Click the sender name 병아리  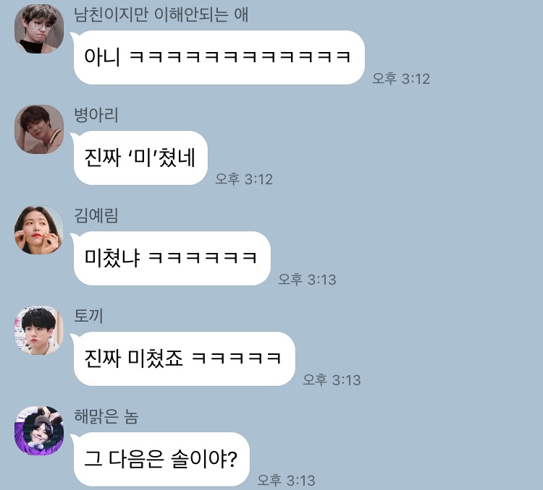[x=96, y=115]
